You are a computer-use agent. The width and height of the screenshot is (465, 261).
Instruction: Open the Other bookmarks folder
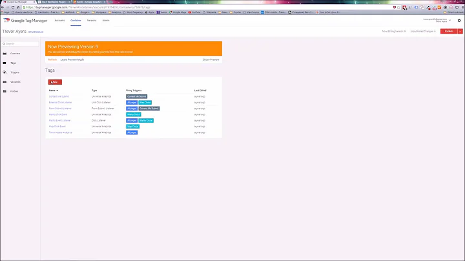454,12
